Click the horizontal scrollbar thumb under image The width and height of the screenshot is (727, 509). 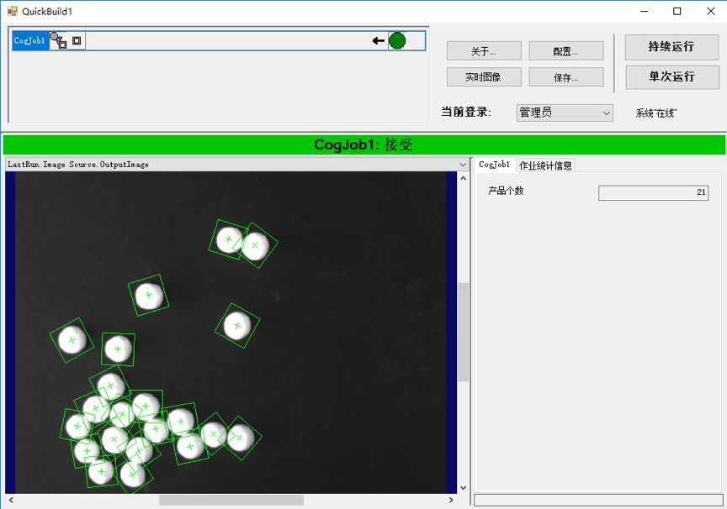[x=231, y=501]
